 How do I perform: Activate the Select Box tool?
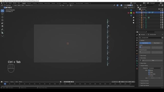(x=2, y=11)
